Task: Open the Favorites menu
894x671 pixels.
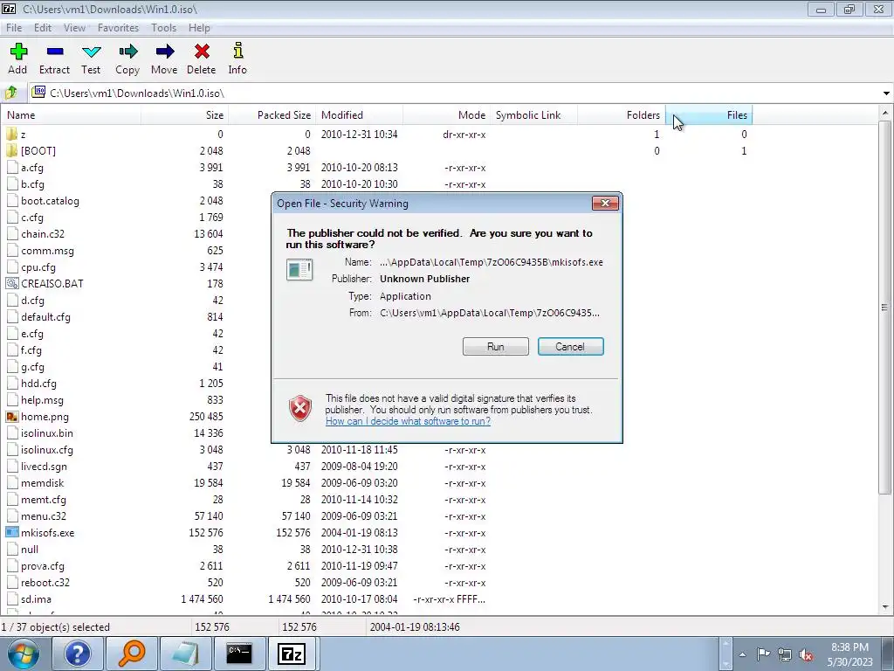Action: 118,27
